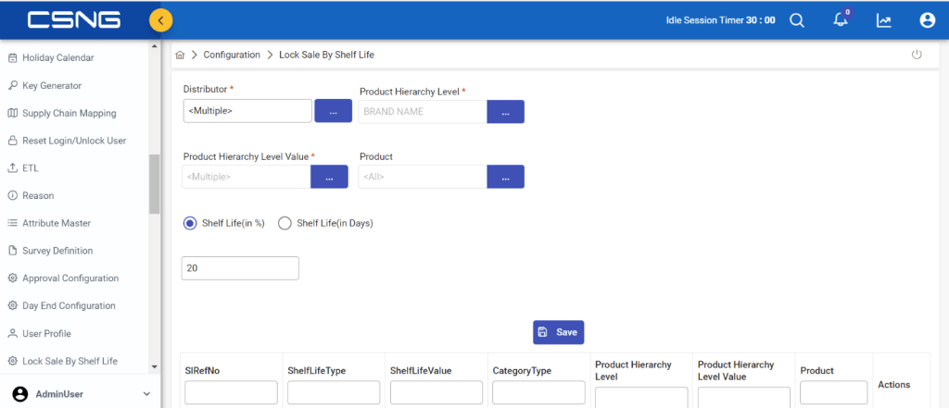Click the Configuration breadcrumb link
This screenshot has width=949, height=408.
click(231, 55)
